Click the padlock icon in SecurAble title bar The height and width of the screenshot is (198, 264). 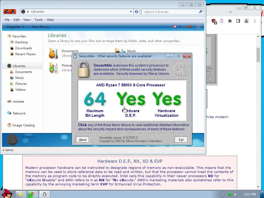(75, 56)
